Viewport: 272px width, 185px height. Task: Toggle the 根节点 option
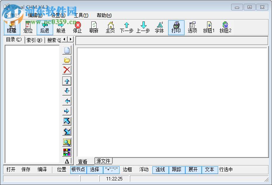pos(78,170)
